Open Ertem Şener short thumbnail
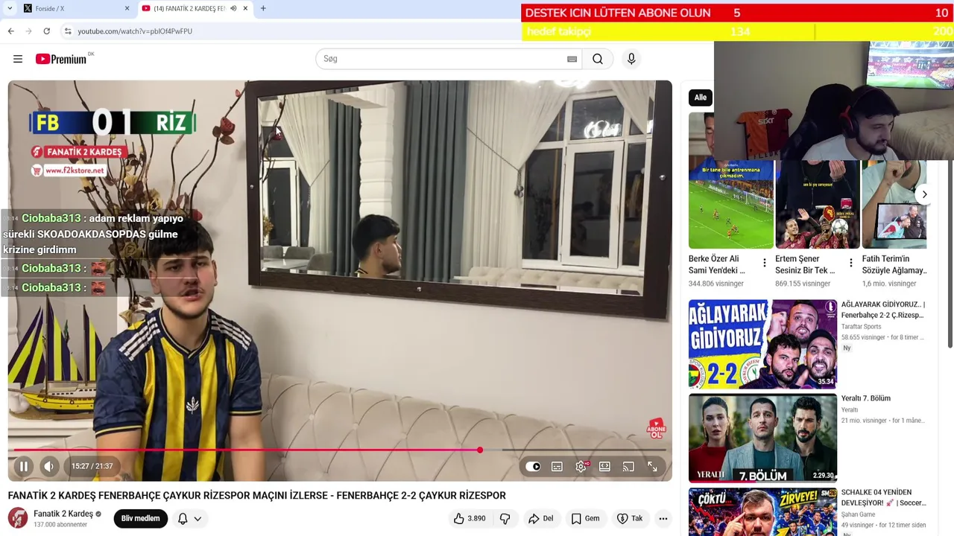954x536 pixels. click(x=818, y=205)
